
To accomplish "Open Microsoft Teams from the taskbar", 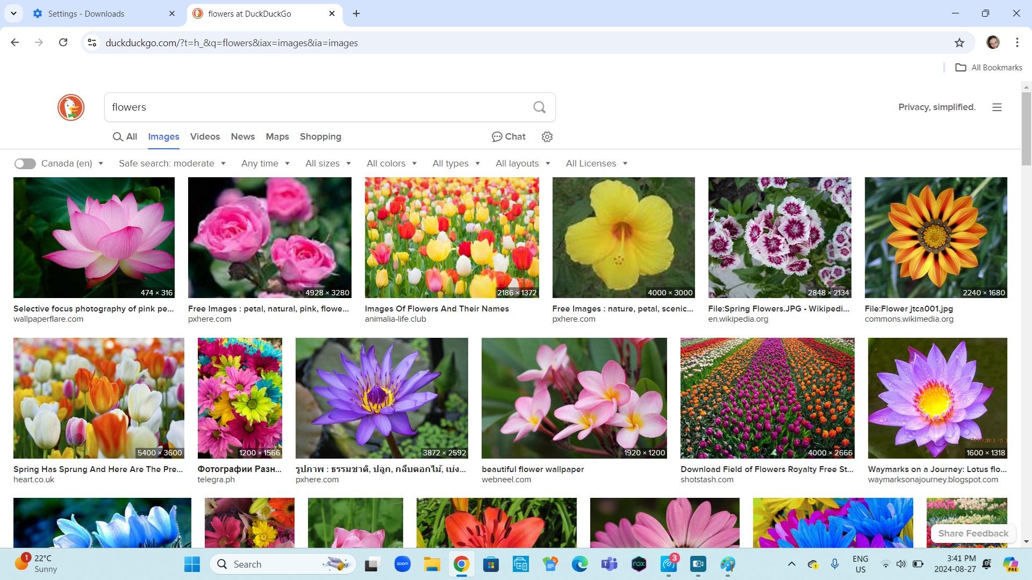I will 609,564.
